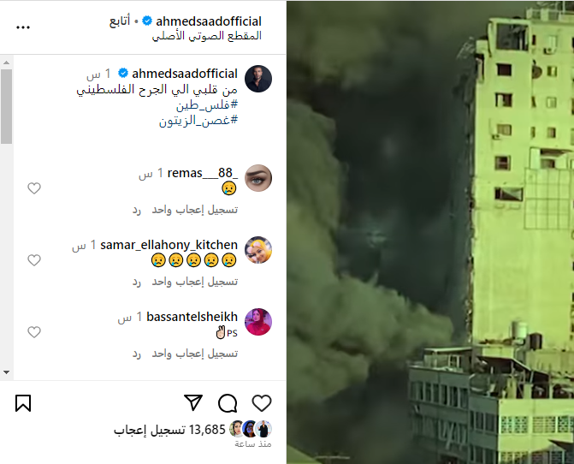Open the #غصن_الزيتون hashtag
This screenshot has width=574, height=464.
click(198, 120)
